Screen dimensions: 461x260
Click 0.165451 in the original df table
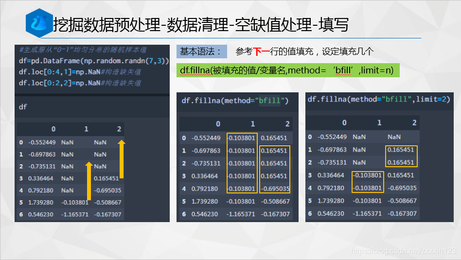106,179
